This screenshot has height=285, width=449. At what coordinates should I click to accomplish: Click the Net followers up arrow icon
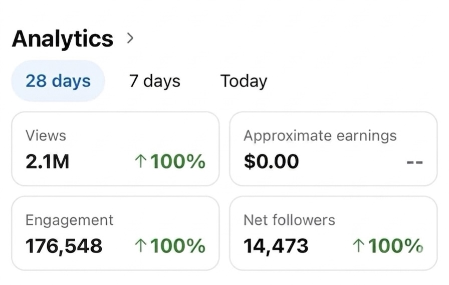359,245
